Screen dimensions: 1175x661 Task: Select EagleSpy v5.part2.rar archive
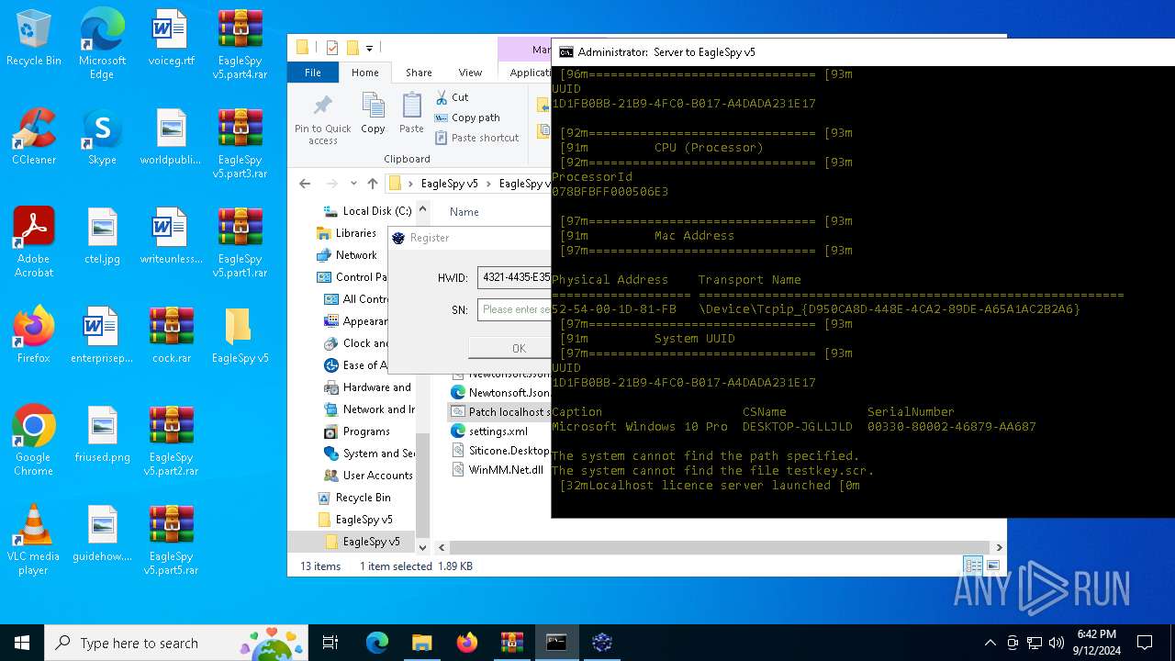coord(172,440)
